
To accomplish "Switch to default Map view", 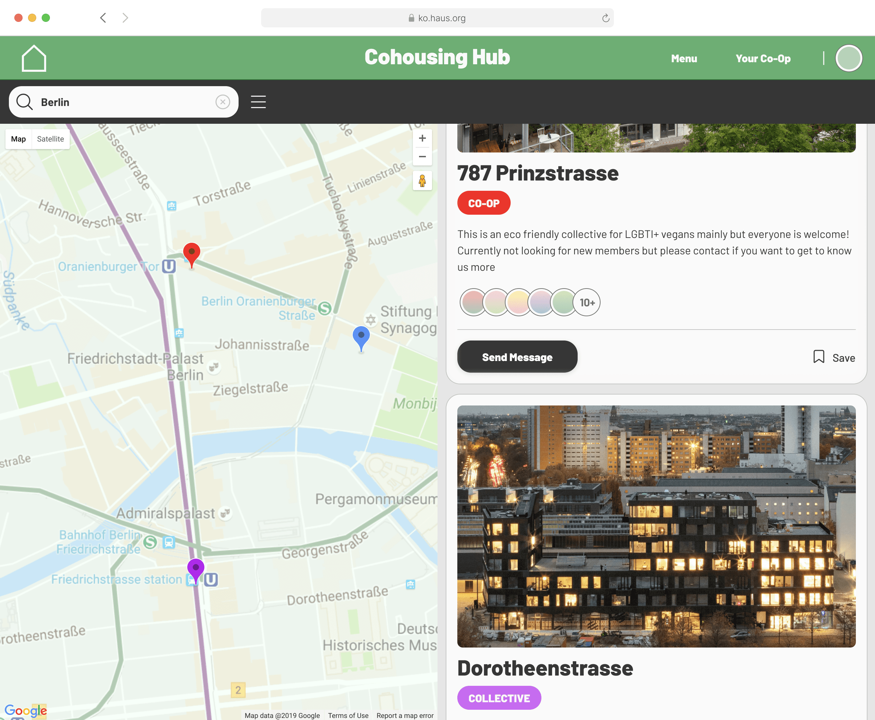I will click(x=18, y=139).
